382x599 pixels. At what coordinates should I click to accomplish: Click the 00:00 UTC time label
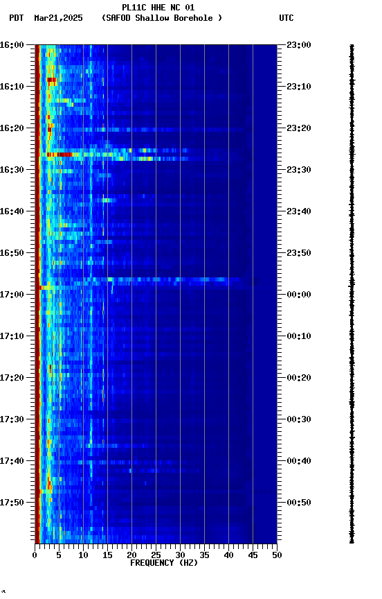click(x=299, y=295)
